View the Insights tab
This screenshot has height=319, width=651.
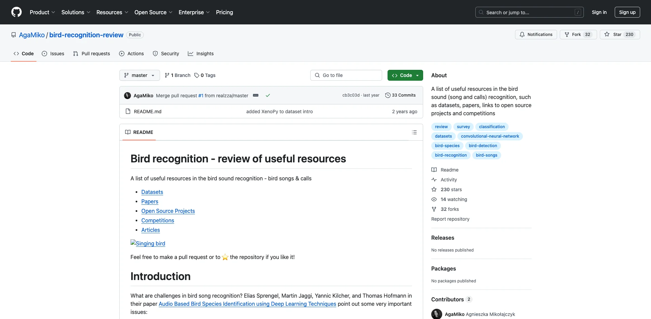(x=201, y=54)
